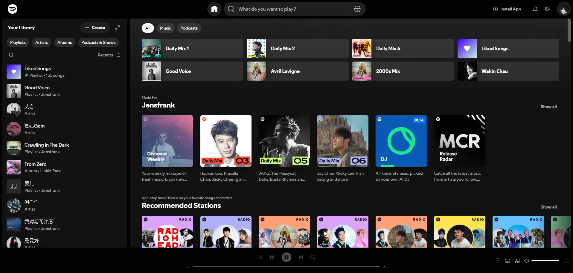Create a new playlist with Create button
This screenshot has width=573, height=273.
[95, 27]
